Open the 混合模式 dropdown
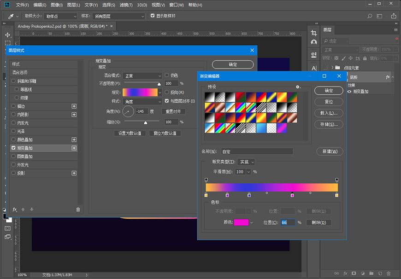 (x=142, y=76)
